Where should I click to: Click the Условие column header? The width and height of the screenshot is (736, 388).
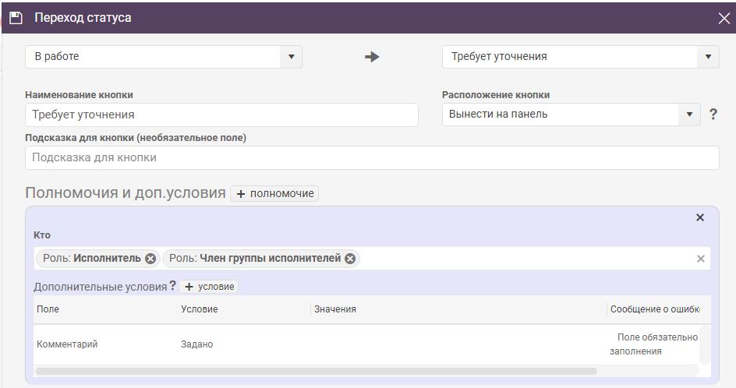pos(200,309)
